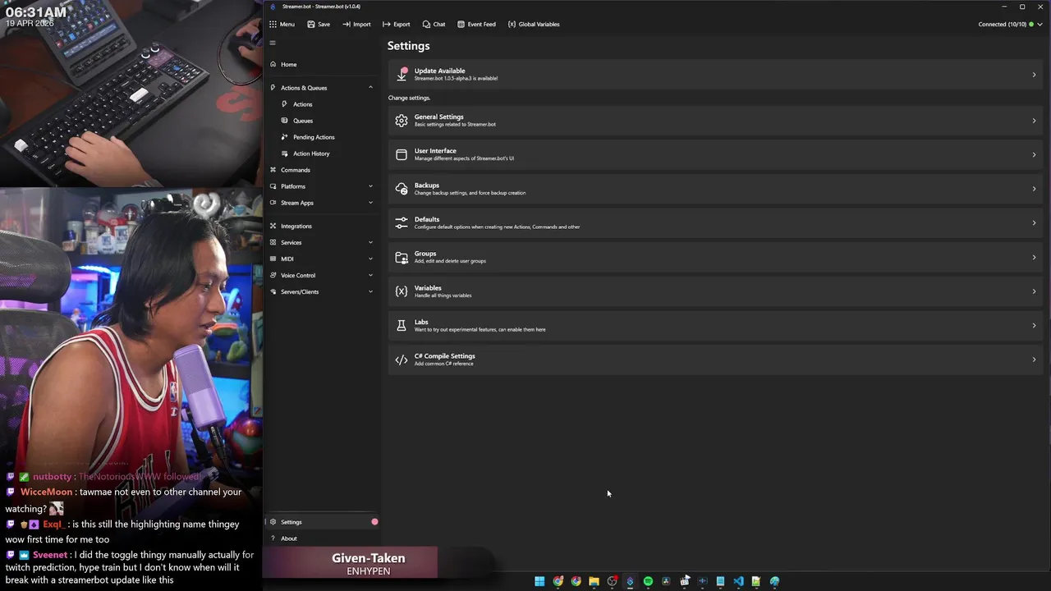Screen dimensions: 1051x591
Task: Click User Interface window icon
Action: coord(402,154)
